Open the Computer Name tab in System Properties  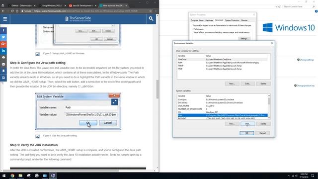[x=197, y=20]
